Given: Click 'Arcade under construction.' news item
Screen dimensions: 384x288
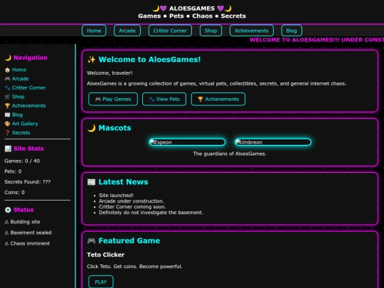Looking at the screenshot, I should click(132, 201).
